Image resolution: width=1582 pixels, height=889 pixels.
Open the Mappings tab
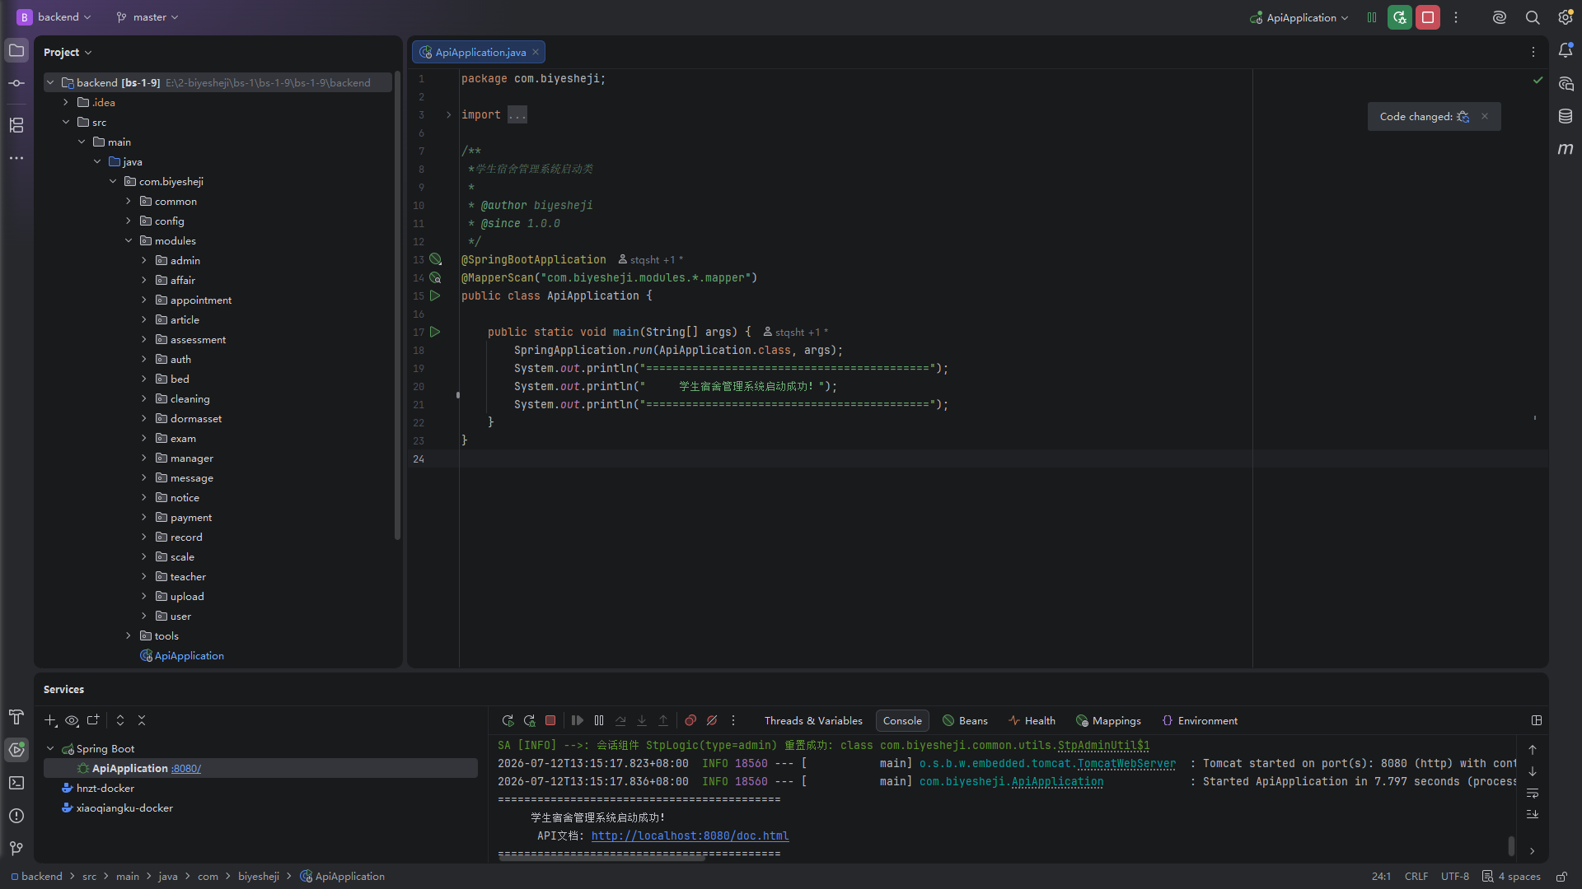coord(1108,720)
